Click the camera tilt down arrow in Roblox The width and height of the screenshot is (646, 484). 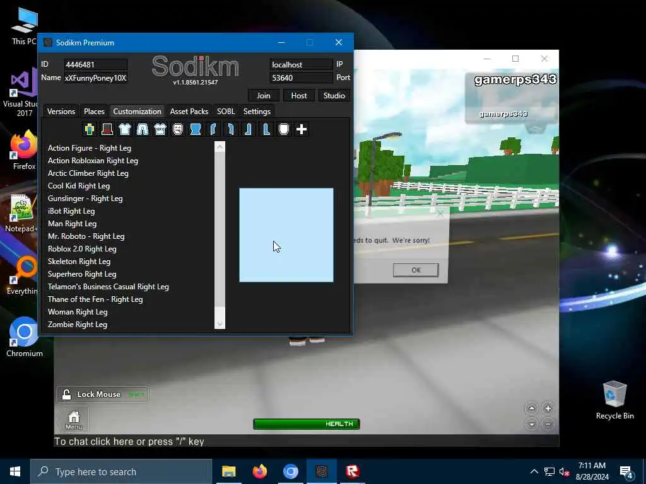(x=532, y=424)
